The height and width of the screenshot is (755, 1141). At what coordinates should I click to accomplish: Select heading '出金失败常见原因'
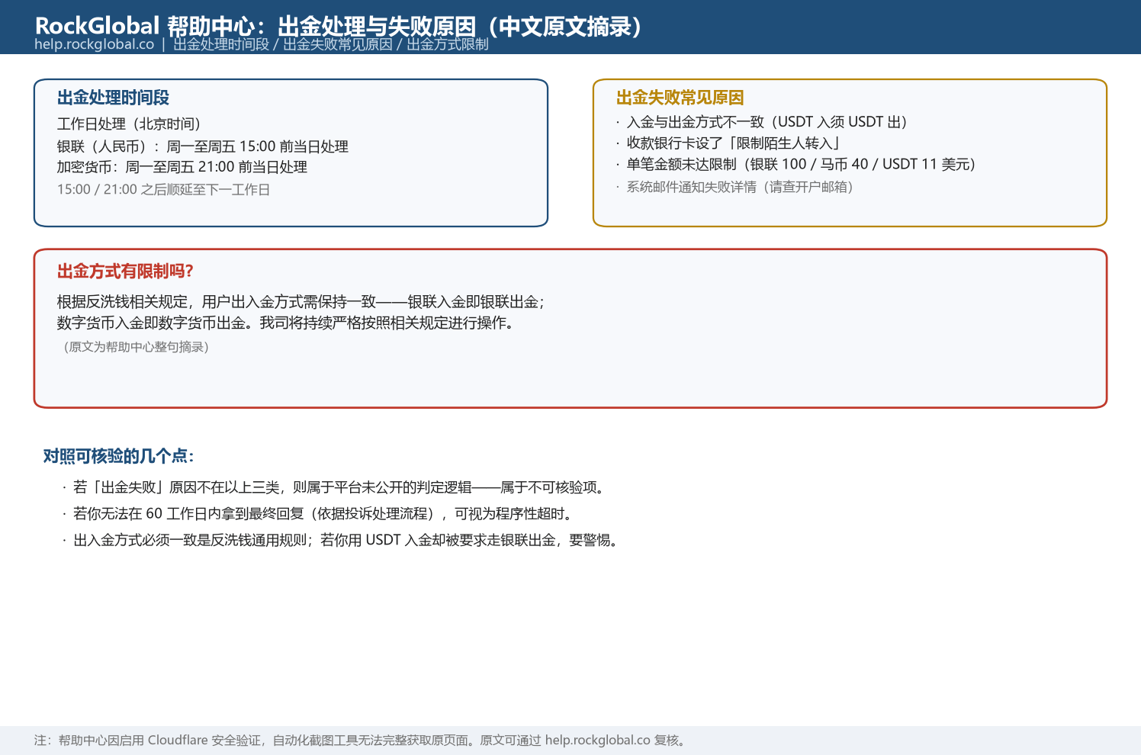(680, 98)
